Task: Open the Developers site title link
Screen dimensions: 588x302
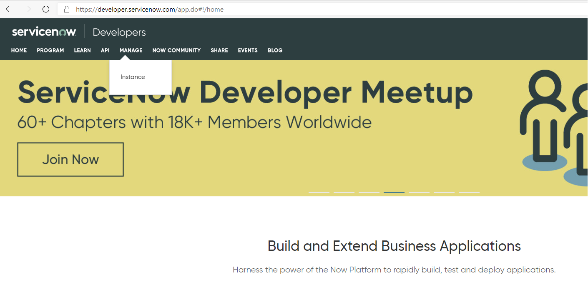Action: (x=119, y=32)
